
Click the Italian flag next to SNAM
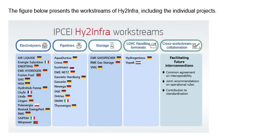coord(66,101)
